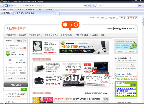Image resolution: width=144 pixels, height=104 pixels.
Task: Expand the 카페 dropdown arrow at top
Action: tap(106, 18)
